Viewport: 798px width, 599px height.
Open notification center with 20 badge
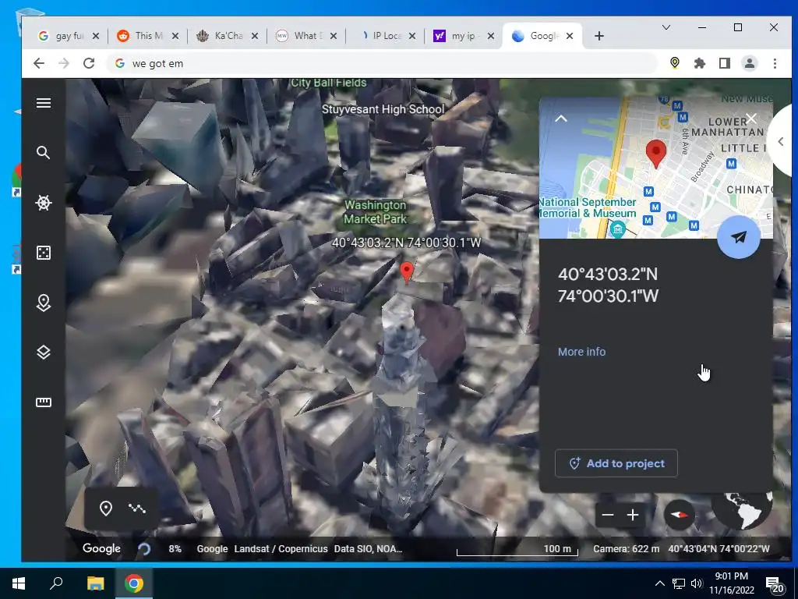[x=775, y=584]
